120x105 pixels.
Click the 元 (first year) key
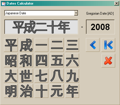pyautogui.click(x=57, y=91)
